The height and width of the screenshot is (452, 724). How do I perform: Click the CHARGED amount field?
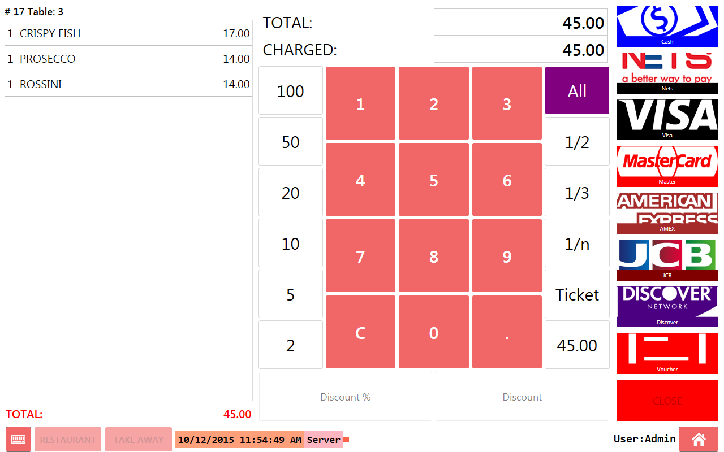click(x=520, y=50)
